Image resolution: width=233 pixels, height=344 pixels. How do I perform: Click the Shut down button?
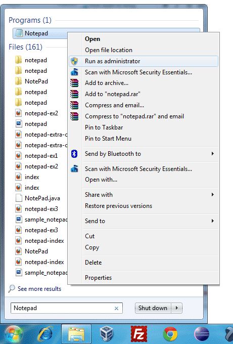[153, 308]
